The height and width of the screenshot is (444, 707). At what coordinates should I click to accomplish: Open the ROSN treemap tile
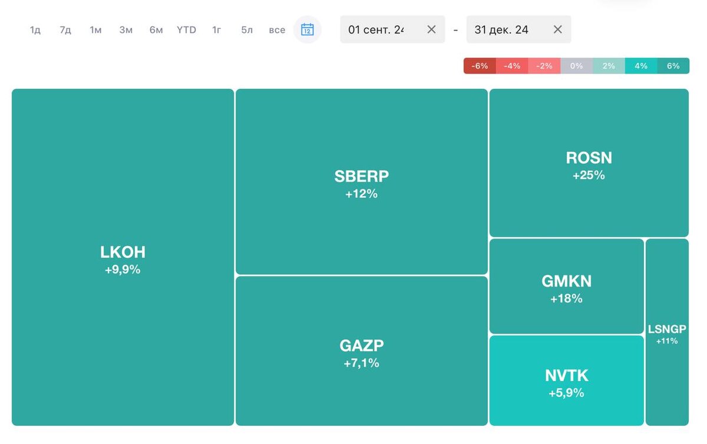[589, 163]
